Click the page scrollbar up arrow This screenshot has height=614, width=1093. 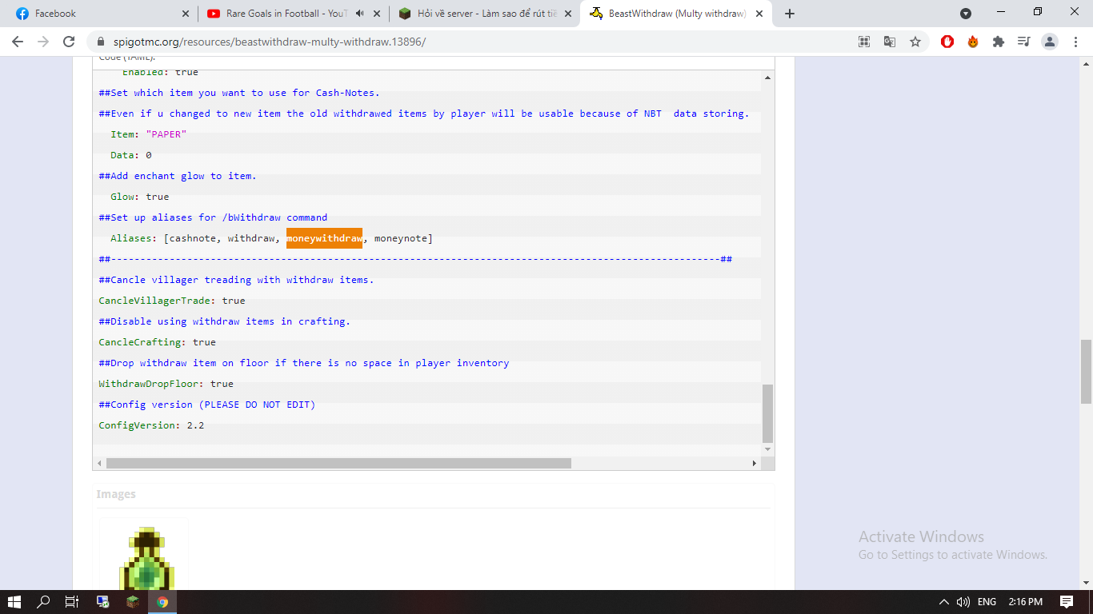click(1086, 63)
